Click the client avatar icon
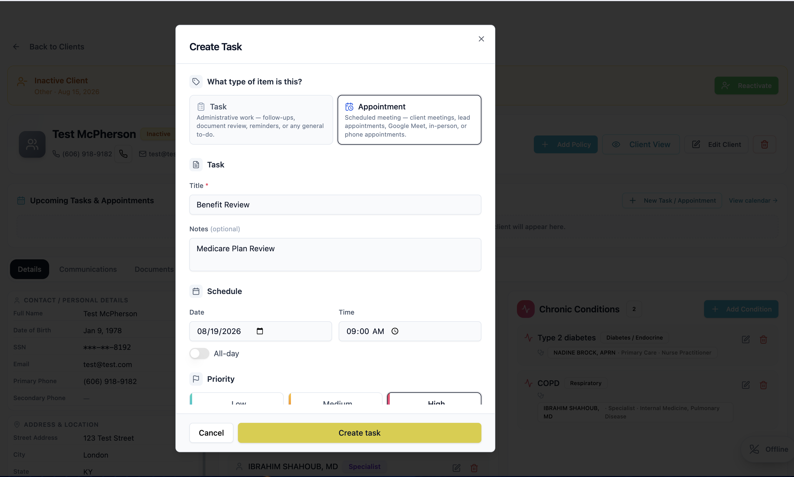The height and width of the screenshot is (477, 794). coord(32,144)
